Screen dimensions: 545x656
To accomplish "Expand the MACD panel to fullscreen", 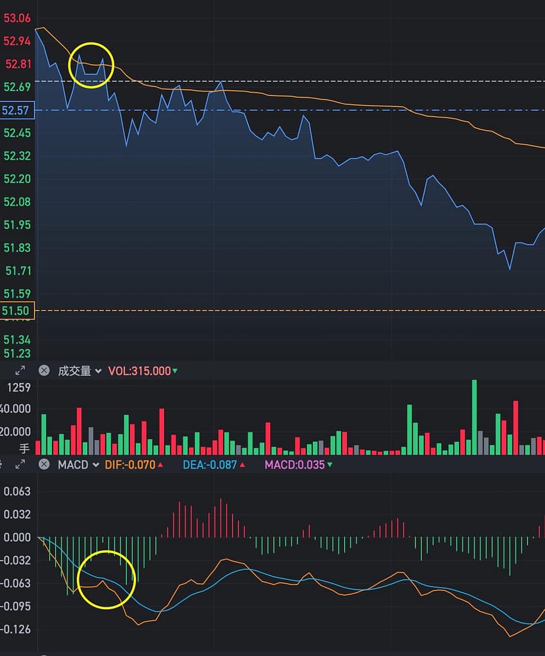I will [20, 464].
